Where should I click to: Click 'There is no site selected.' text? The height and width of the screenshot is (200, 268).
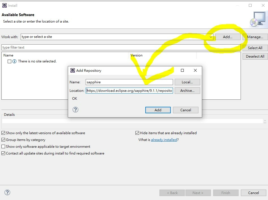pos(37,61)
